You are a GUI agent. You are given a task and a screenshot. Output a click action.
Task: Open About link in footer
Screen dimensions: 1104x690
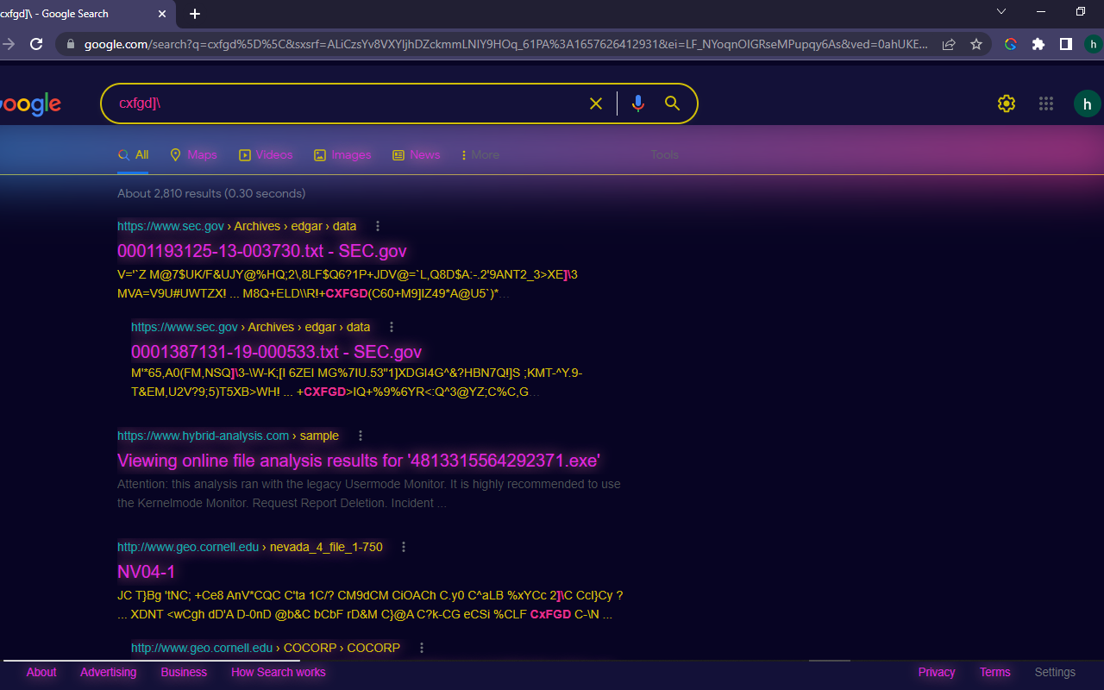tap(41, 672)
